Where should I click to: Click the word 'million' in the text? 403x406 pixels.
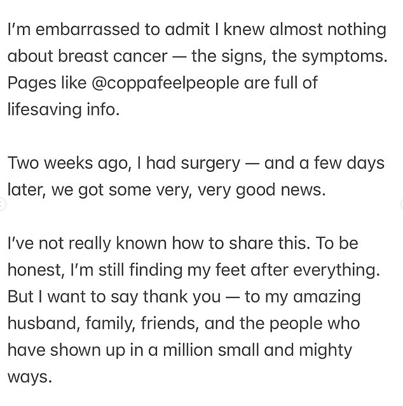(188, 350)
